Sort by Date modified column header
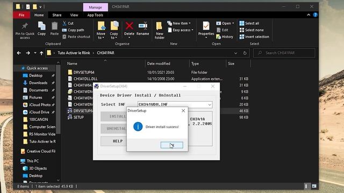 tap(159, 63)
